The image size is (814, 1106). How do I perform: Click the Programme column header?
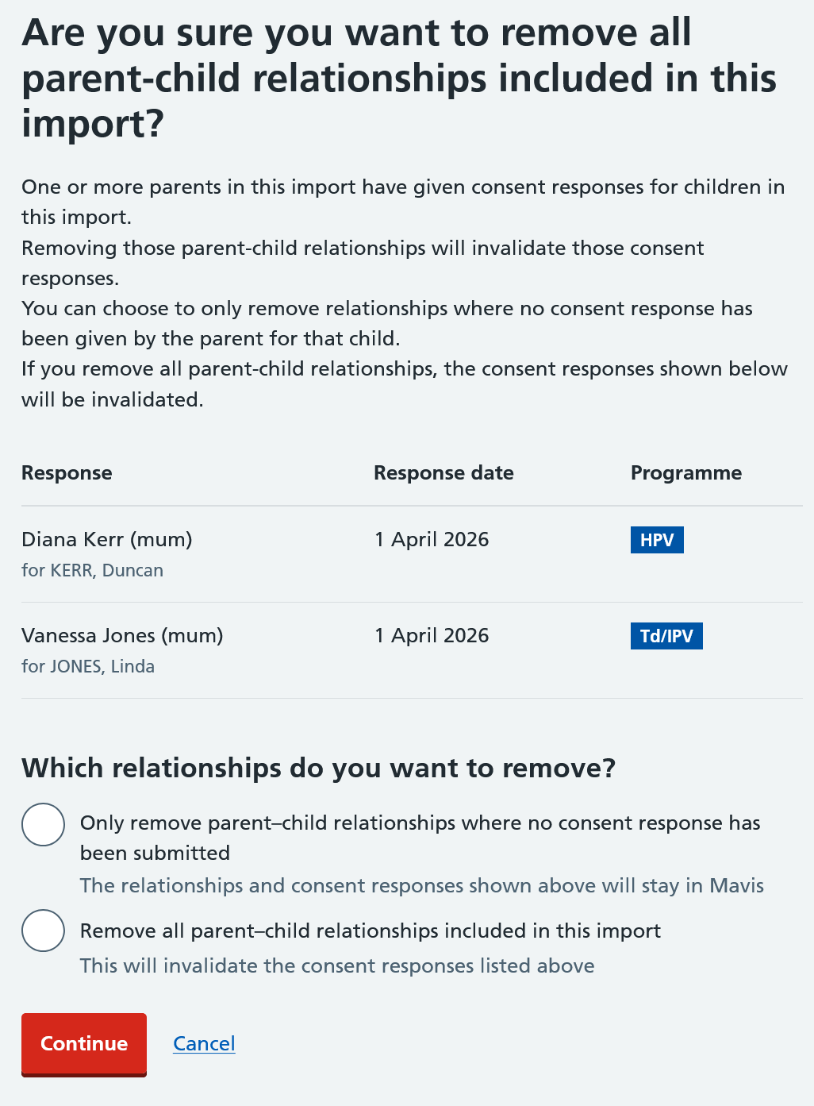click(x=685, y=472)
